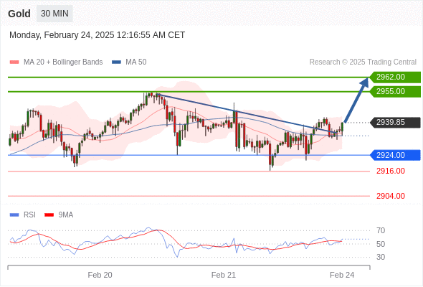The height and width of the screenshot is (287, 423).
Task: Click the RSI blue legend swatch
Action: click(x=14, y=215)
